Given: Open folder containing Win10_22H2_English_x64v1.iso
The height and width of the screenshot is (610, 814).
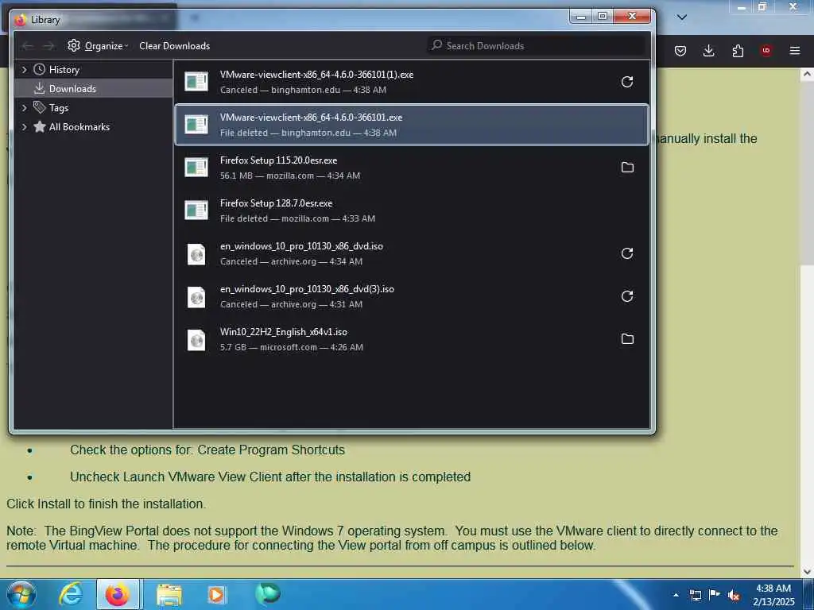Looking at the screenshot, I should [627, 339].
